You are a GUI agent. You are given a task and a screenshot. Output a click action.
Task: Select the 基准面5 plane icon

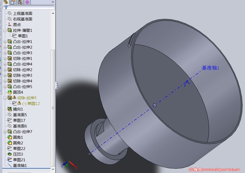click(10, 114)
